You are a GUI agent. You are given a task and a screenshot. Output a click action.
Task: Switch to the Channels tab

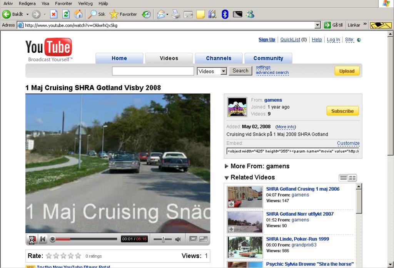[219, 58]
